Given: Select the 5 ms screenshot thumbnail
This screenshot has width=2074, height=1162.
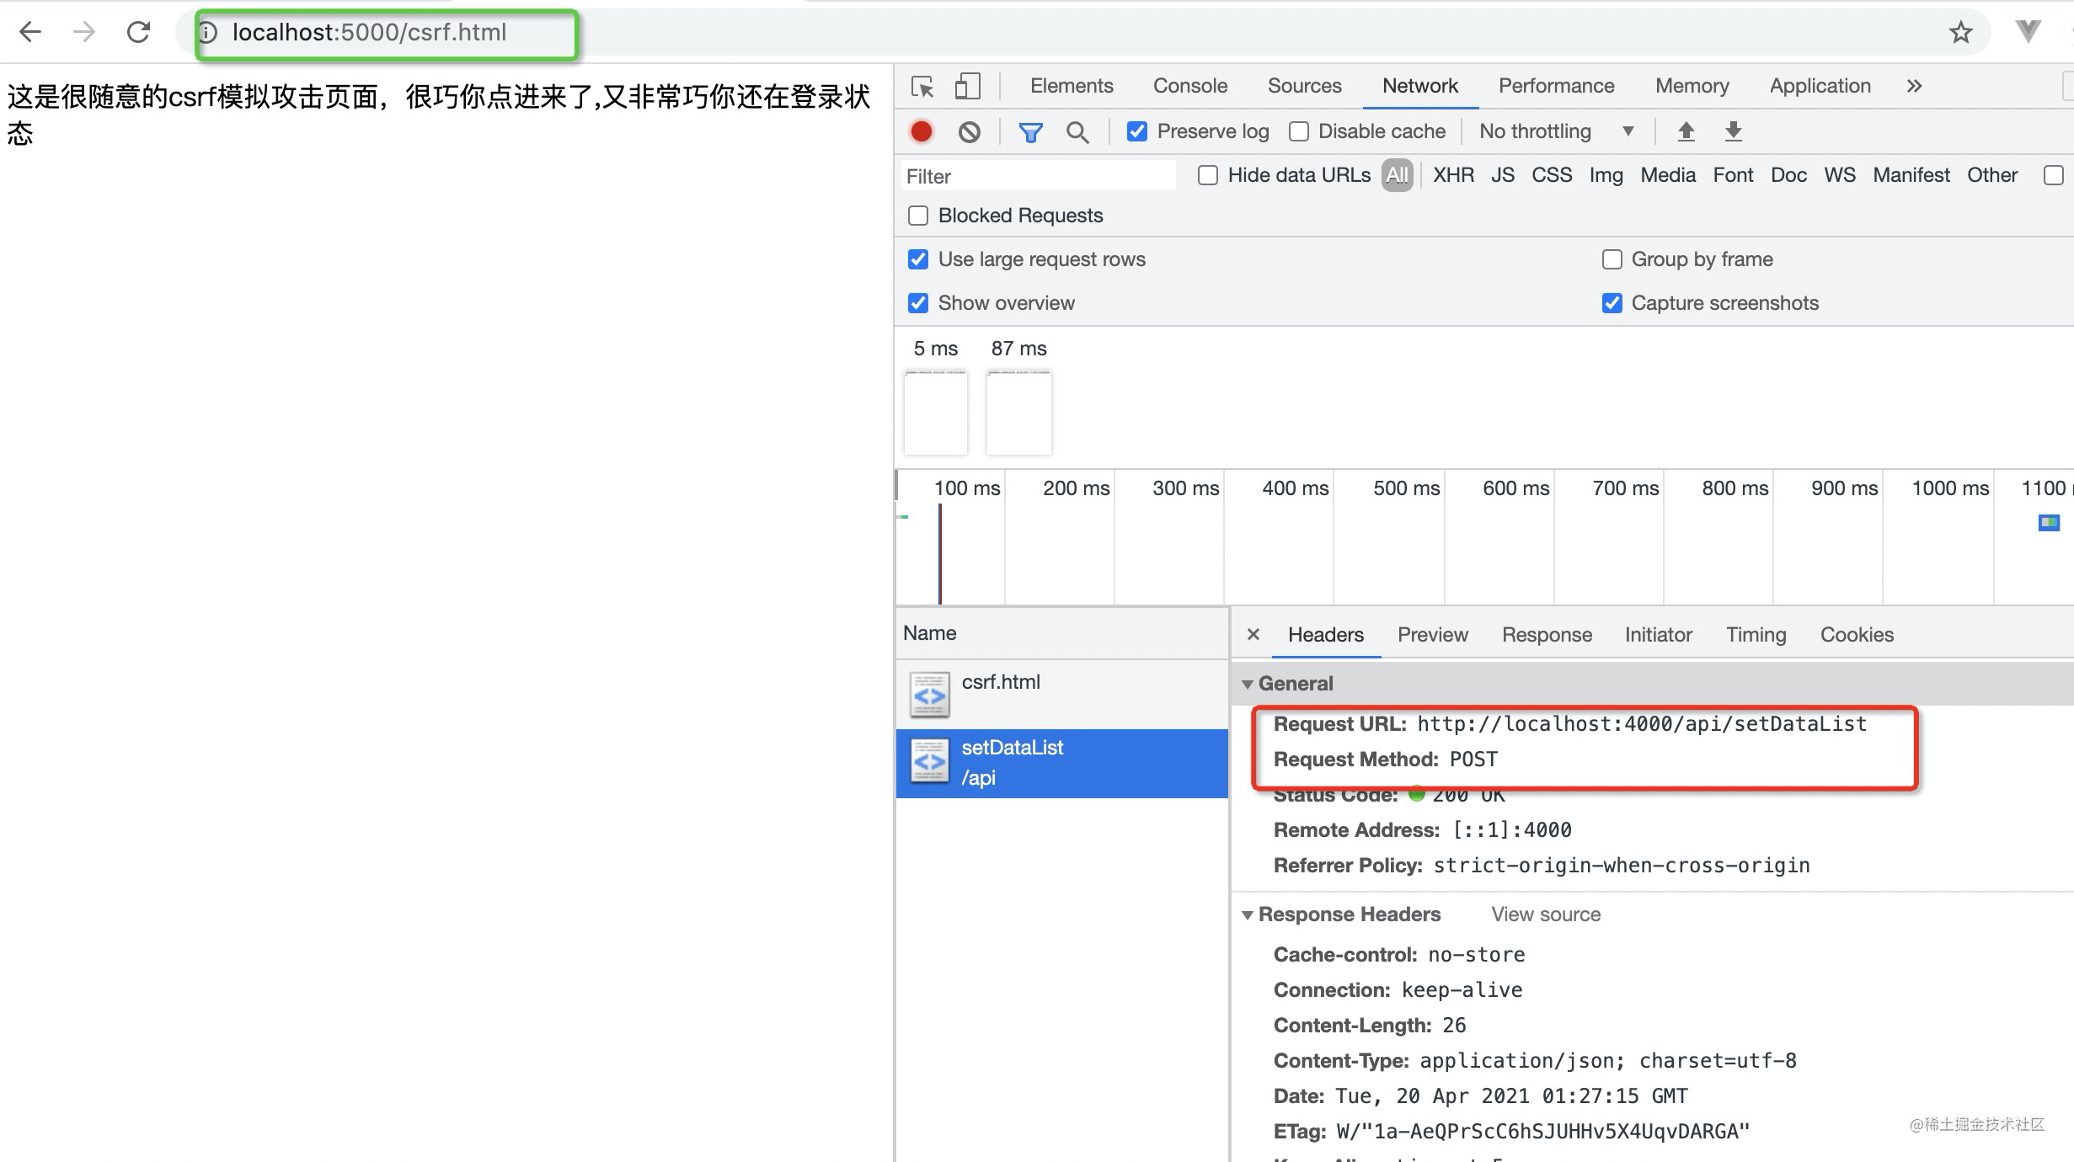Looking at the screenshot, I should click(x=935, y=412).
